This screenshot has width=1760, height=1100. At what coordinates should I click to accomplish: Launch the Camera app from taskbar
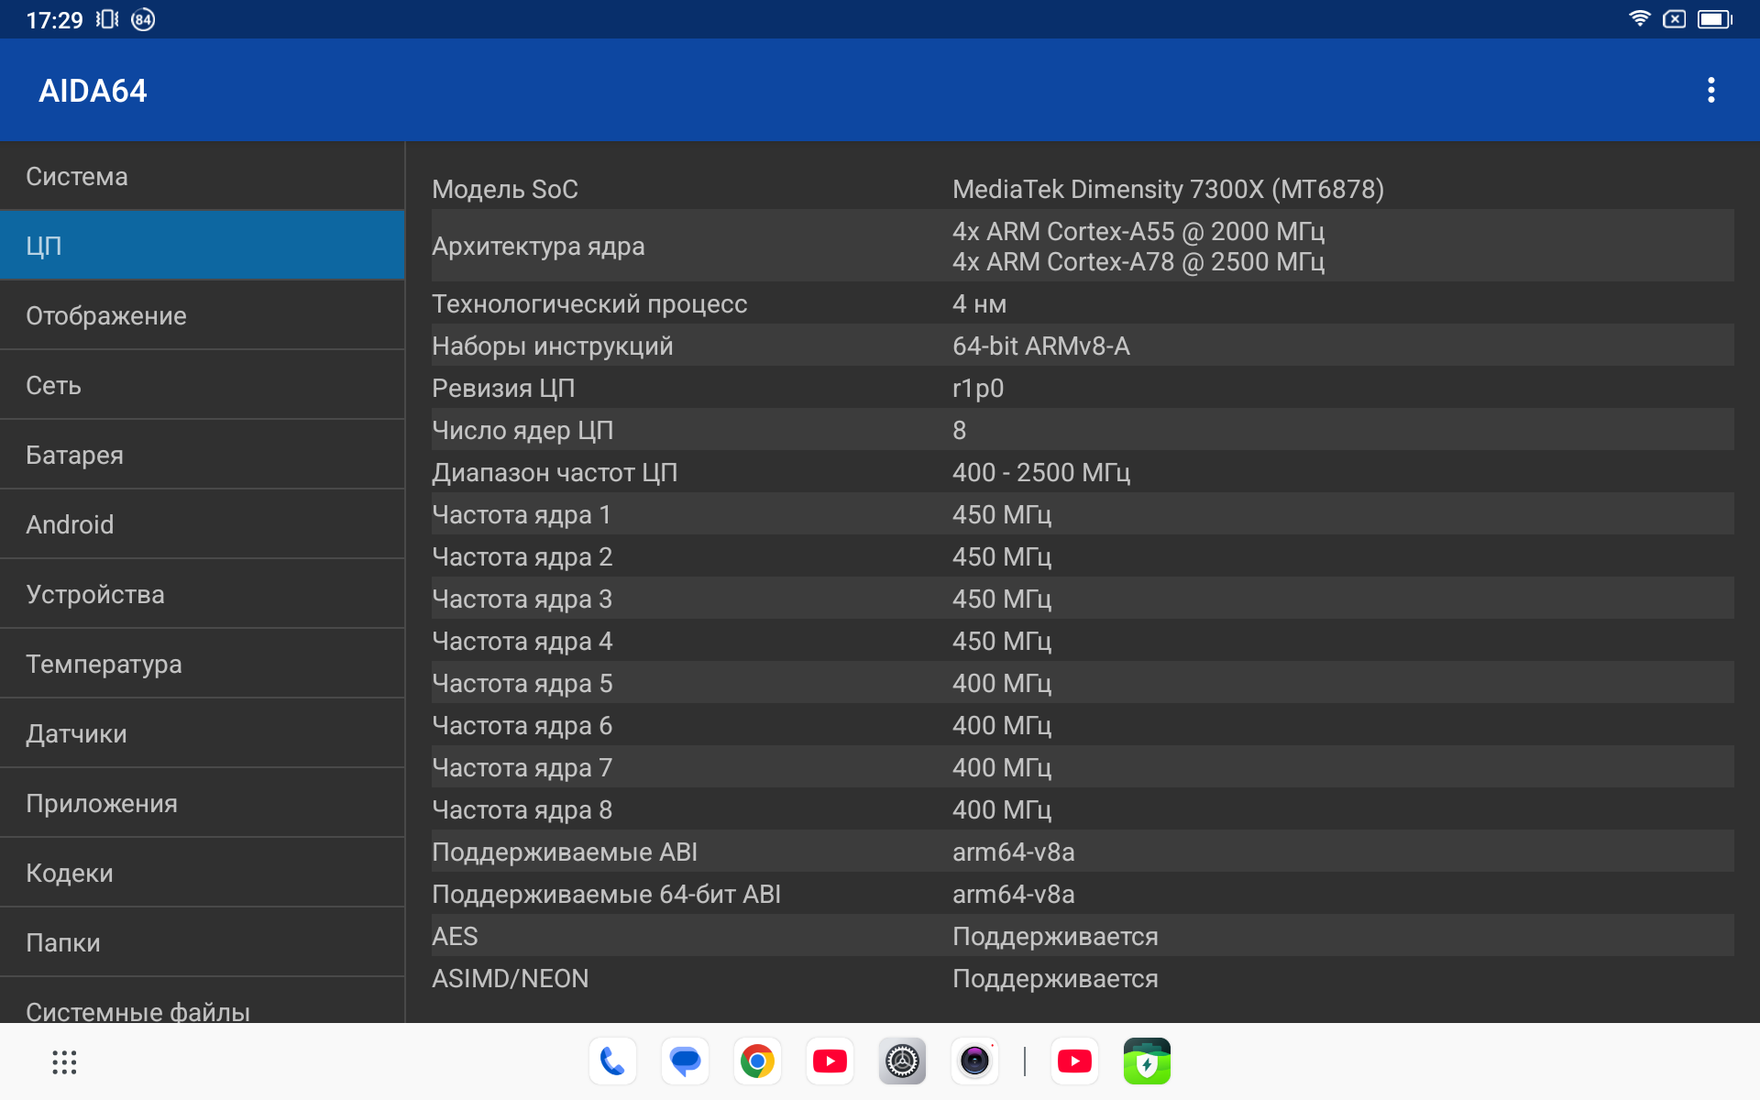[x=974, y=1061]
